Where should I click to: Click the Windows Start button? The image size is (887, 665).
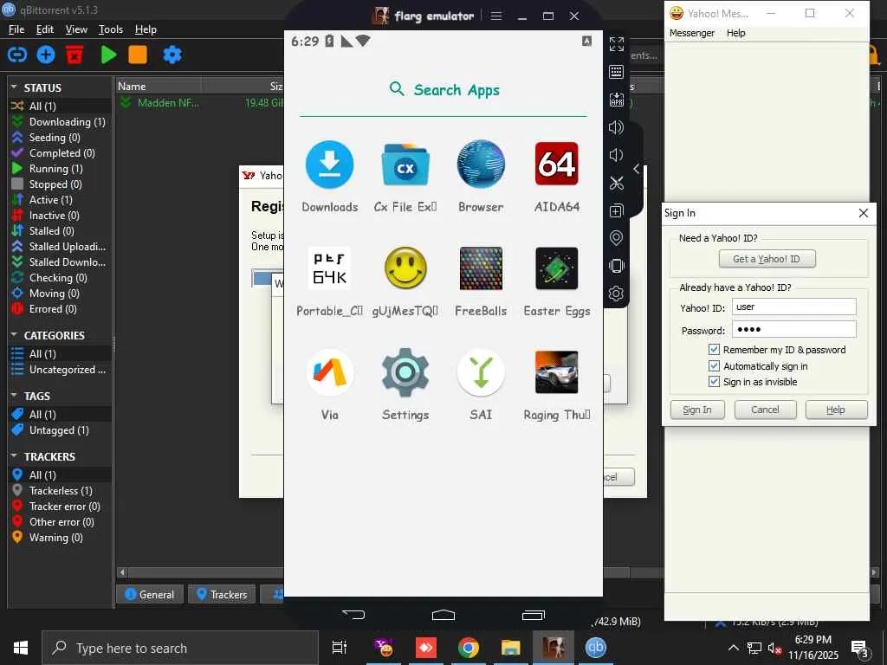tap(21, 648)
